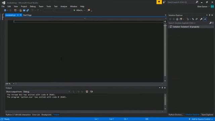Toggle the pin on module4.py tab
215x121 pixels.
pyautogui.click(x=18, y=15)
